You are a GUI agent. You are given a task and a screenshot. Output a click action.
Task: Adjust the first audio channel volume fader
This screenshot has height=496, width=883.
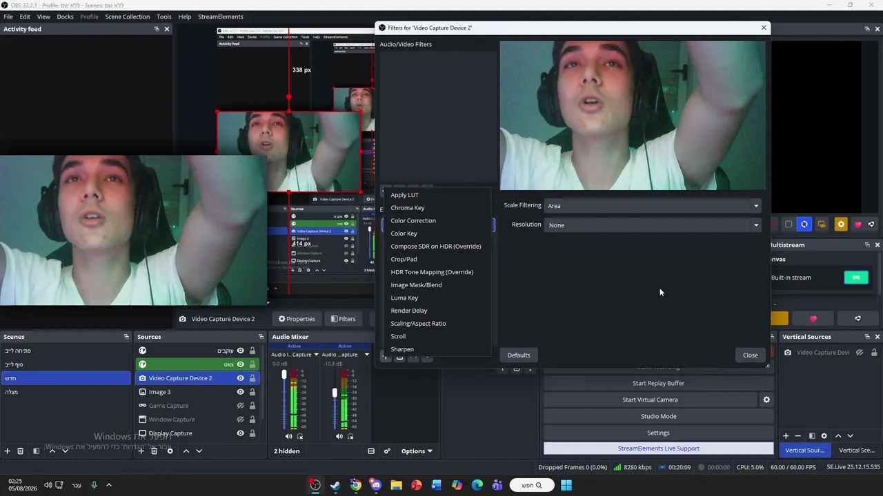click(284, 374)
